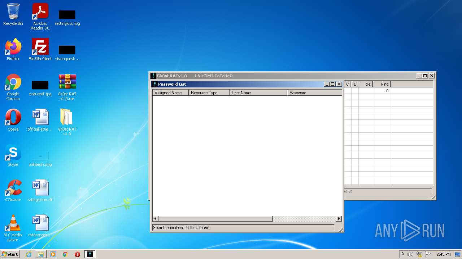Select the settingloss.jpg desktop file
Viewport: 462px width, 259px height.
pyautogui.click(x=67, y=17)
